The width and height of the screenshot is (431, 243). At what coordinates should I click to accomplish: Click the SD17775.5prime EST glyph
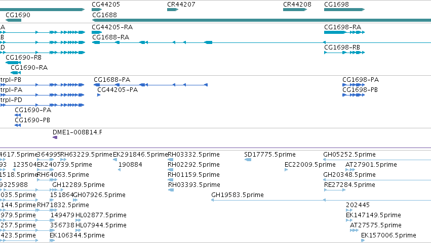[248, 160]
